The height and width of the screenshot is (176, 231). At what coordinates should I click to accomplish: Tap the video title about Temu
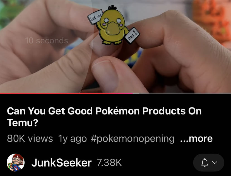pyautogui.click(x=104, y=117)
